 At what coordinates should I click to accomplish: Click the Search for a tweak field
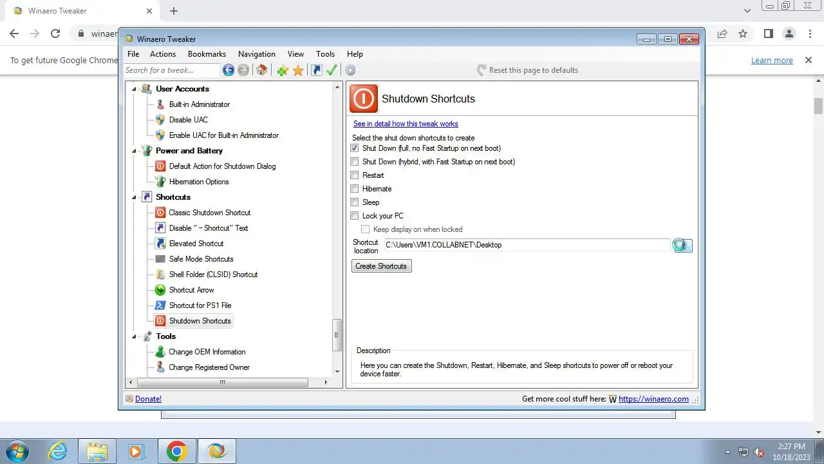[172, 70]
